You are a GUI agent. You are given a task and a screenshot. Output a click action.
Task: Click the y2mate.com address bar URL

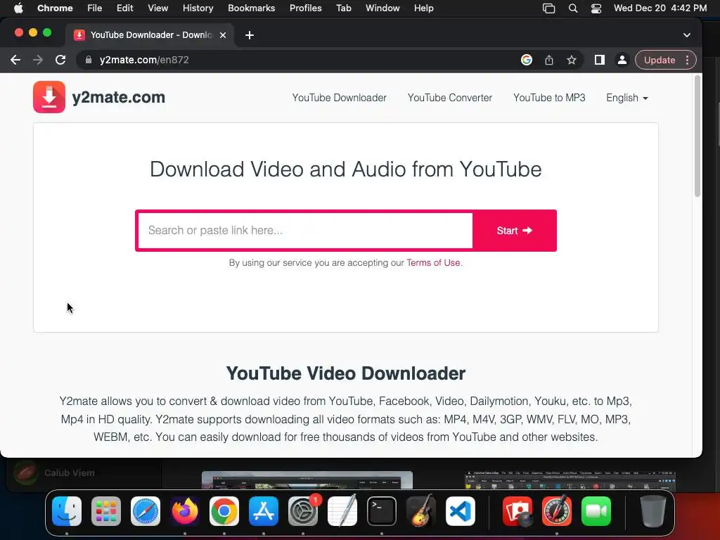[x=144, y=60]
